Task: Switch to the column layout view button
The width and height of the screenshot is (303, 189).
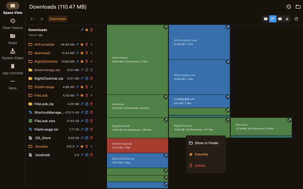Action: pos(280,19)
